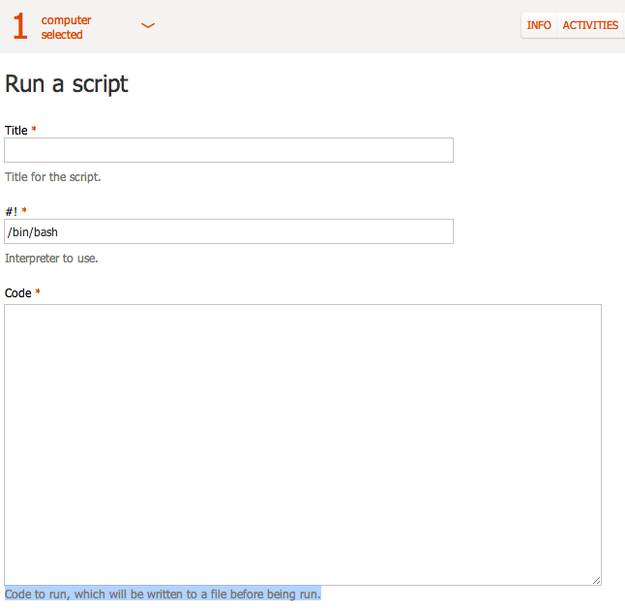Click the #! field label

[x=12, y=211]
